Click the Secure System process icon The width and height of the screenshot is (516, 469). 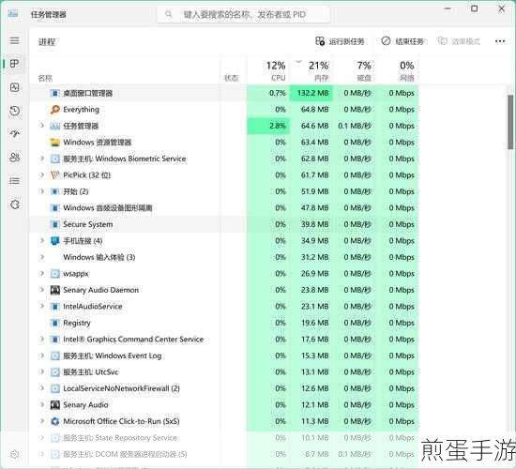(54, 224)
